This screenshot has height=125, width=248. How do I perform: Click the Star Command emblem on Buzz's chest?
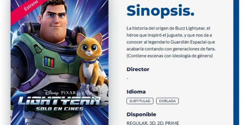[67, 59]
